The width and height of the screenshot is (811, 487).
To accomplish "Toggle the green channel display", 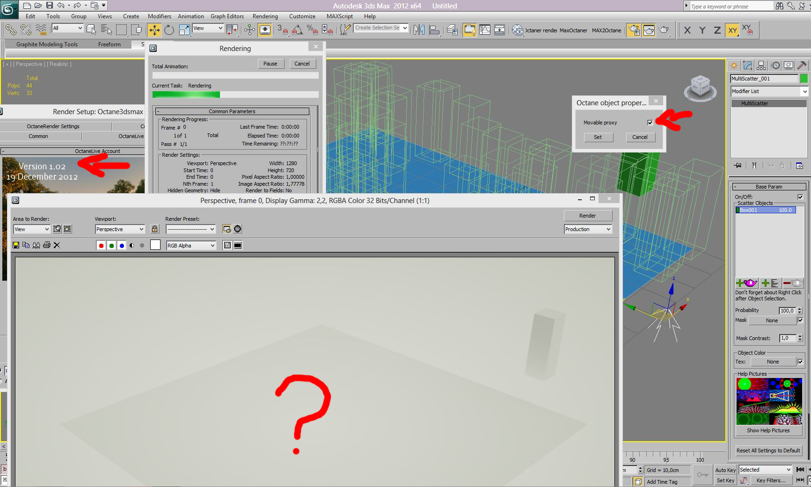I will 111,245.
